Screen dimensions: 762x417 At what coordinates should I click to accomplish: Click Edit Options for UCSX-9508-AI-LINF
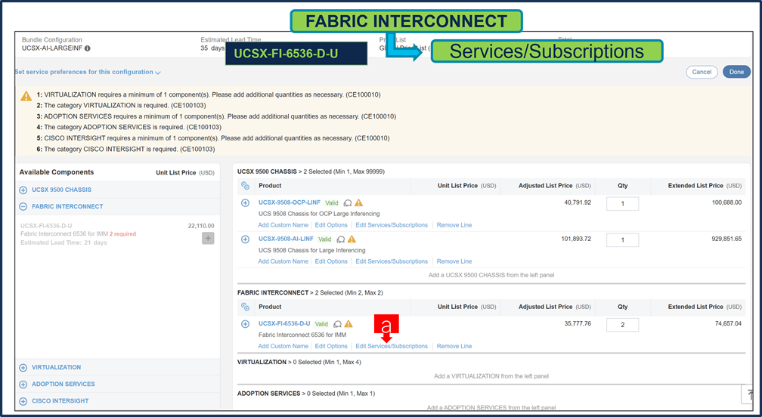point(331,261)
